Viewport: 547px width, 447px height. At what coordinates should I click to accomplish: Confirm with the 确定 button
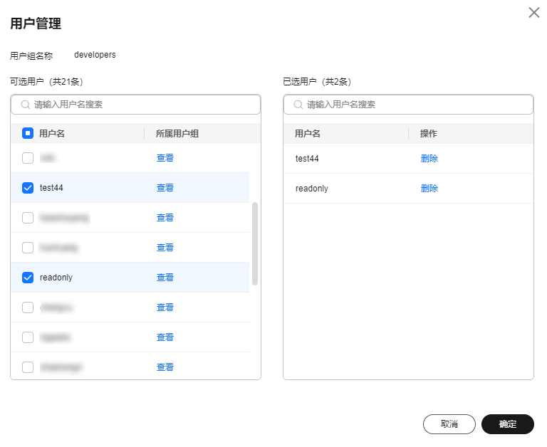(507, 424)
